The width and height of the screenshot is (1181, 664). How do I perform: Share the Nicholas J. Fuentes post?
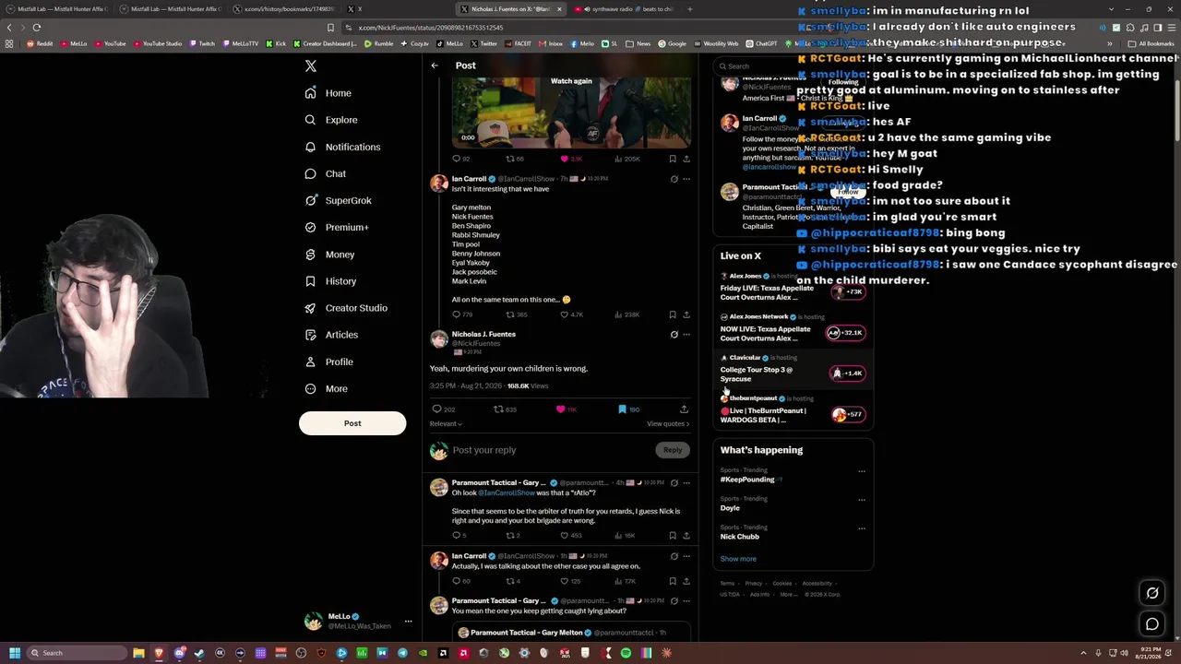pos(684,409)
